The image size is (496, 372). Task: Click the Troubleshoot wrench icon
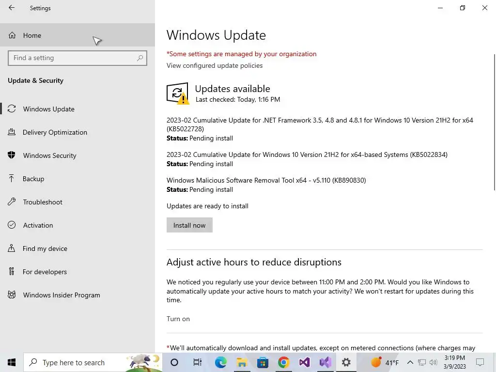(x=12, y=202)
